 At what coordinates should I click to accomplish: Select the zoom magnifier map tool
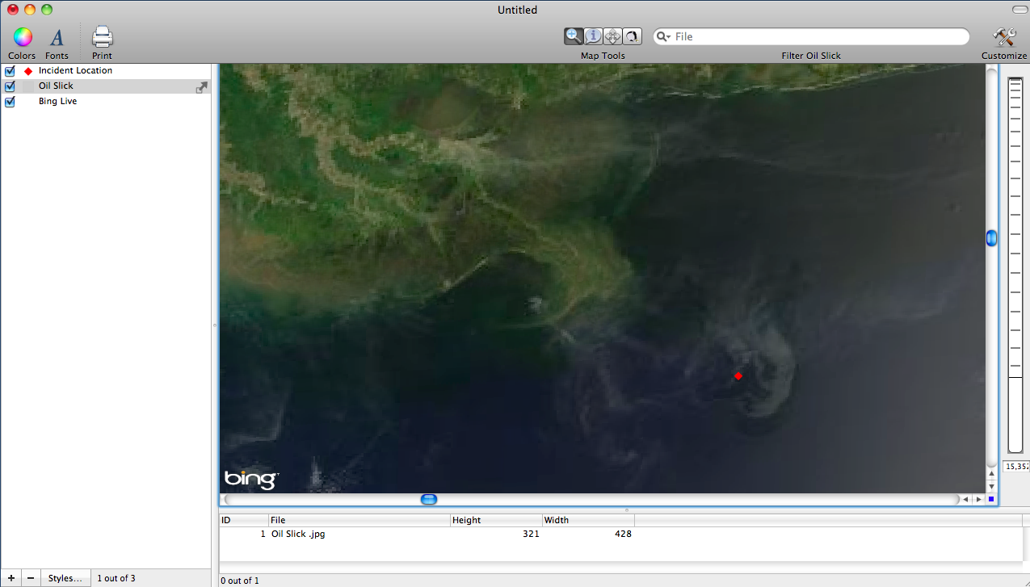tap(574, 36)
